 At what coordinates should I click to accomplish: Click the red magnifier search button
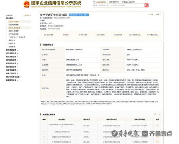tap(146, 5)
